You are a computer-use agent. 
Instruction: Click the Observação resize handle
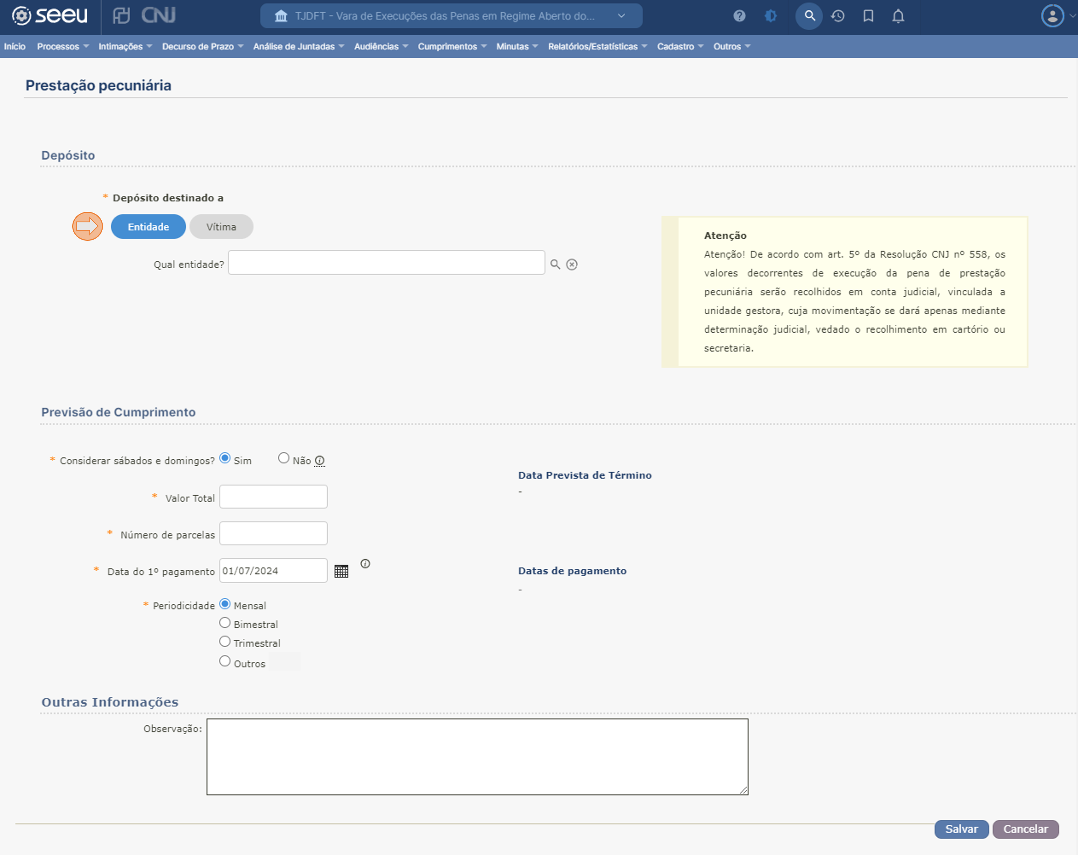tap(744, 790)
